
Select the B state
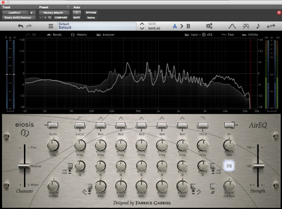coord(188,26)
